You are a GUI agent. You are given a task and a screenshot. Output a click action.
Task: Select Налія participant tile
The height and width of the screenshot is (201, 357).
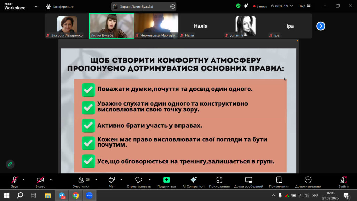pos(200,26)
